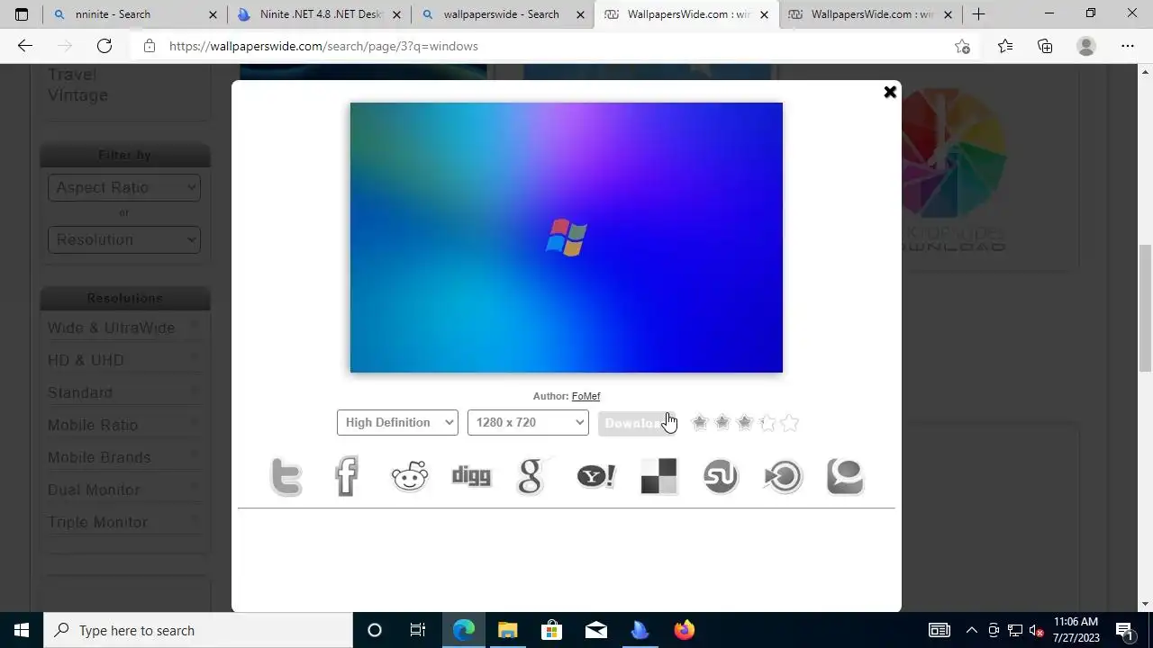Open browser Settings and more menu
Viewport: 1153px width, 648px height.
coord(1128,46)
